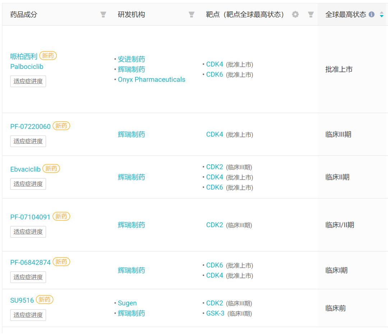Open the Sugen organization link
The height and width of the screenshot is (334, 388).
pos(127,303)
